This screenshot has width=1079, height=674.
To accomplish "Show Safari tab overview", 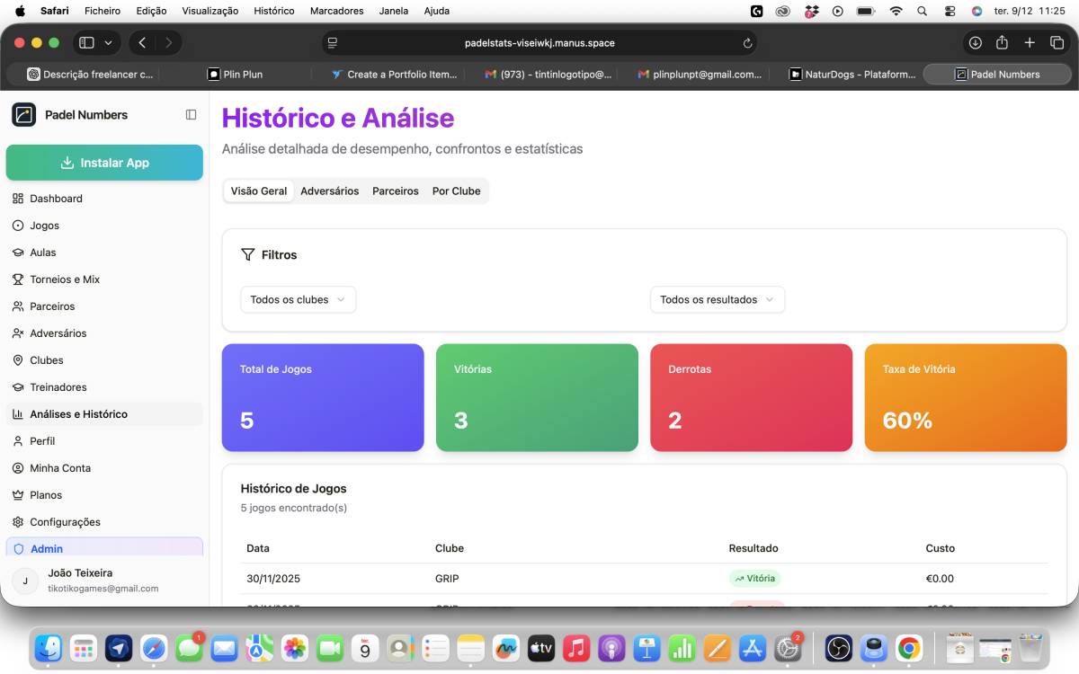I will 1057,42.
